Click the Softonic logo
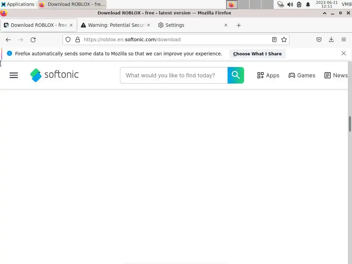The image size is (352, 264). tap(54, 75)
